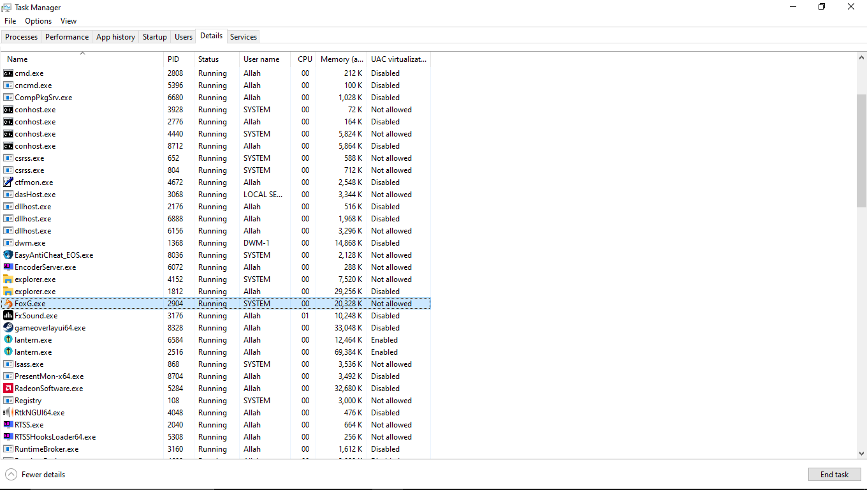Sort by the Memory column header
The image size is (867, 490).
[342, 59]
